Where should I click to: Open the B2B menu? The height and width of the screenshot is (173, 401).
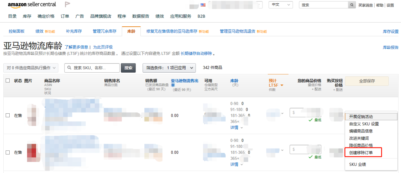click(x=201, y=16)
